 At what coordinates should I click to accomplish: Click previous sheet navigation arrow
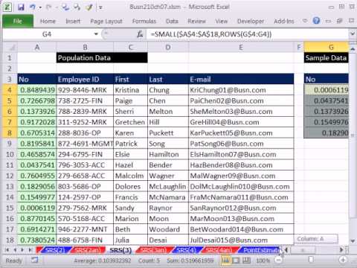(15, 250)
